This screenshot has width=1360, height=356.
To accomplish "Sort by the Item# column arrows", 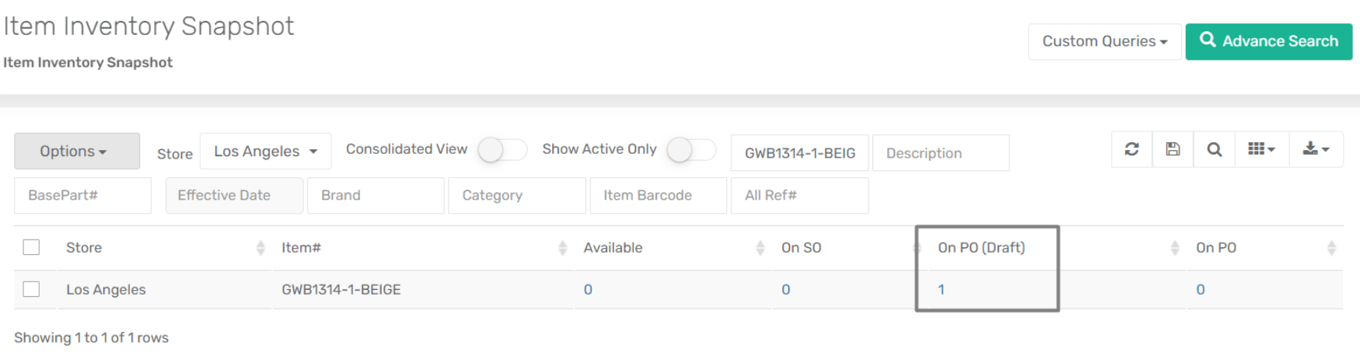I will click(x=562, y=248).
